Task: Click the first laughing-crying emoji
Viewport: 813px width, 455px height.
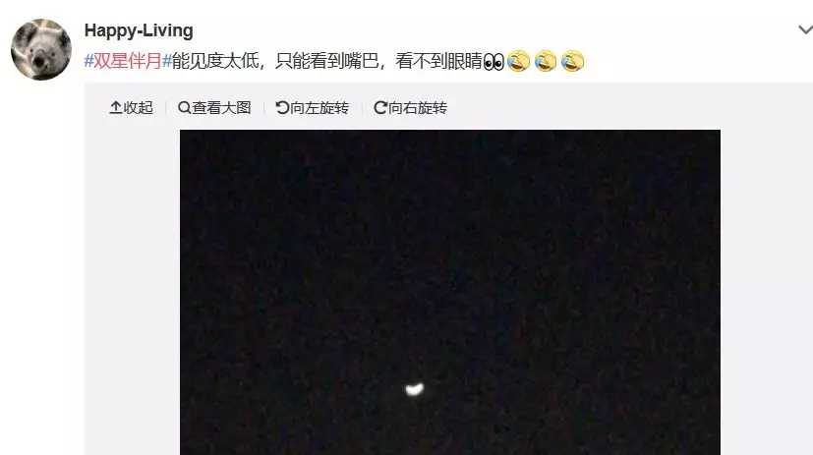Action: coord(518,61)
